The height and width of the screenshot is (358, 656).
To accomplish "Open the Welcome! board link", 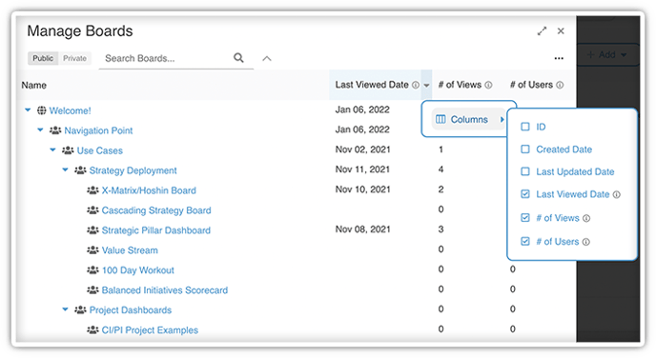I will click(x=70, y=110).
